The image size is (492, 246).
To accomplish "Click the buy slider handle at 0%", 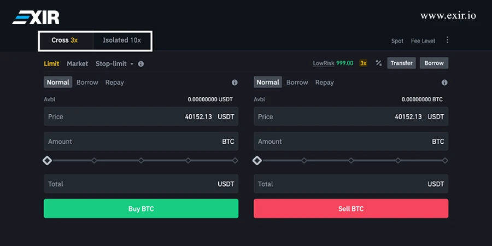I will click(48, 161).
